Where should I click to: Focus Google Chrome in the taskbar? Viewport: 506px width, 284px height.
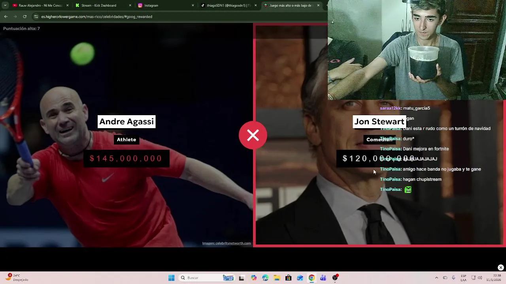pyautogui.click(x=312, y=278)
